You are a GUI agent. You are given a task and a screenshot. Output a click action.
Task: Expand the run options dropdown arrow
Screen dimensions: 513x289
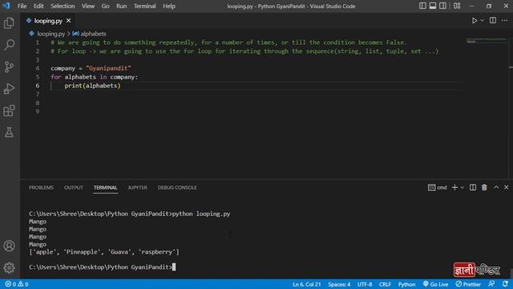pos(482,21)
